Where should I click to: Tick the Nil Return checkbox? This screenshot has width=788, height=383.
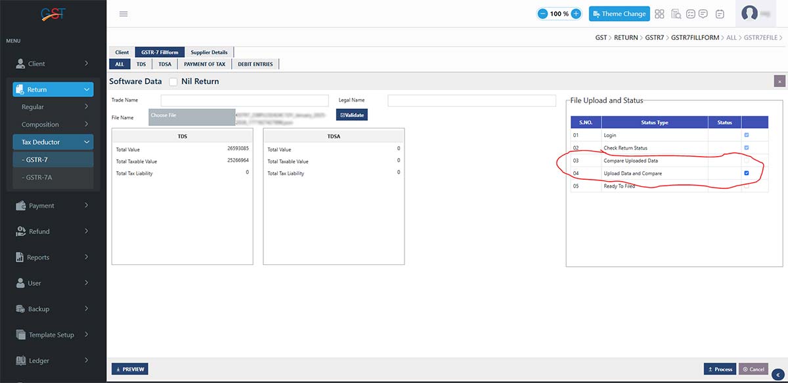pos(173,81)
